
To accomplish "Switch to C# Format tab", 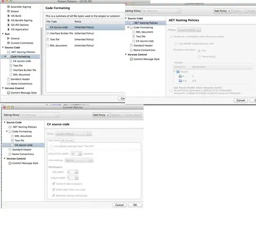I will 67,140.
